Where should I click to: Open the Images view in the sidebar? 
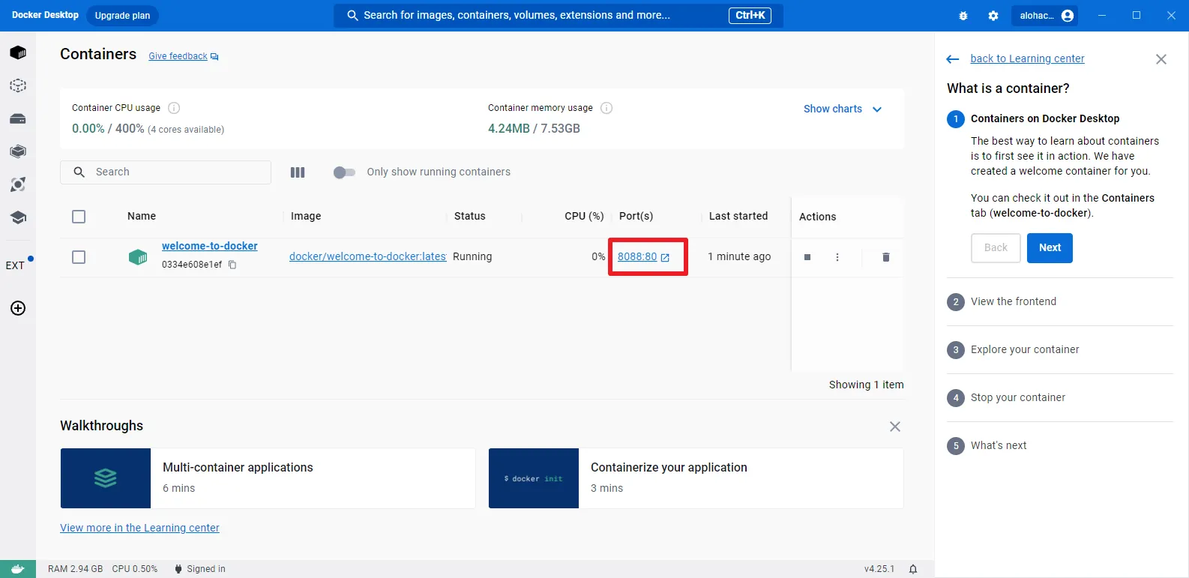coord(18,85)
